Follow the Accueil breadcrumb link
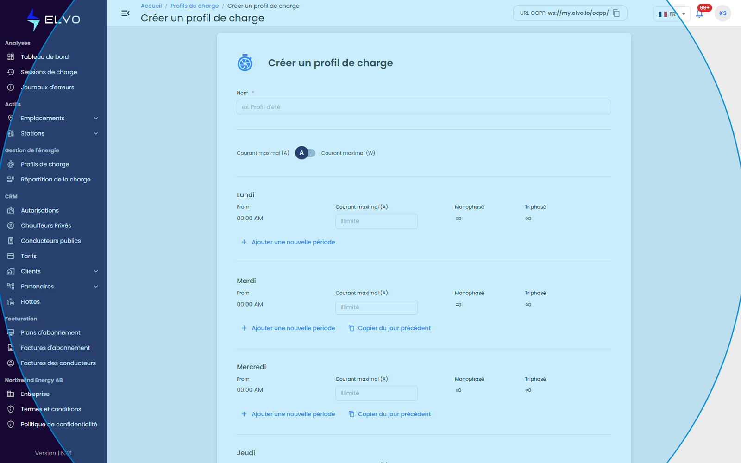Screen dimensions: 741x463 (151, 6)
